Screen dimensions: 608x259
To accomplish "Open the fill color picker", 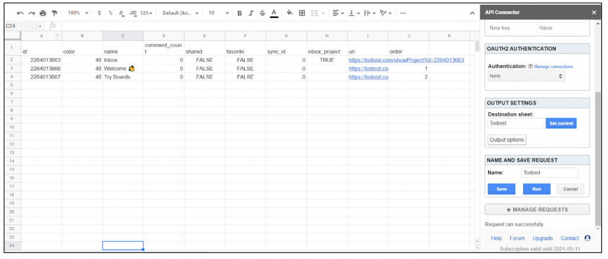I will tap(290, 13).
